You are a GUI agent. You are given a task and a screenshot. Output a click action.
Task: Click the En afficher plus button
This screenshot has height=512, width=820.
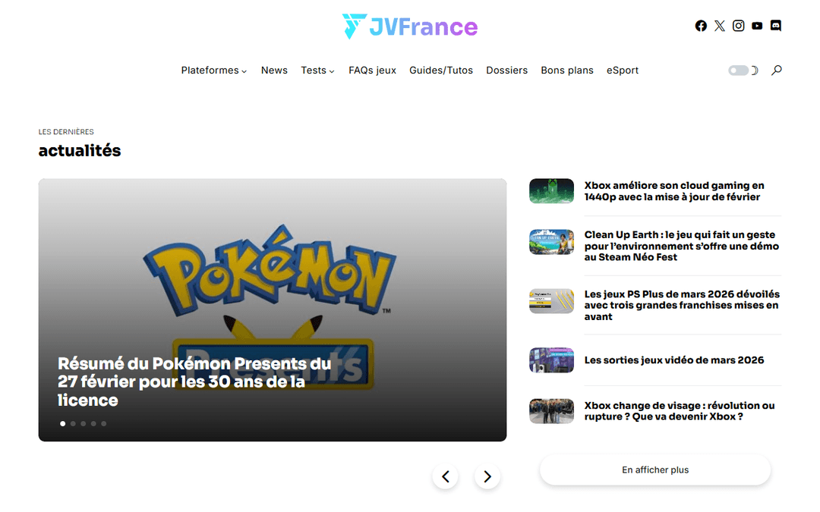655,470
